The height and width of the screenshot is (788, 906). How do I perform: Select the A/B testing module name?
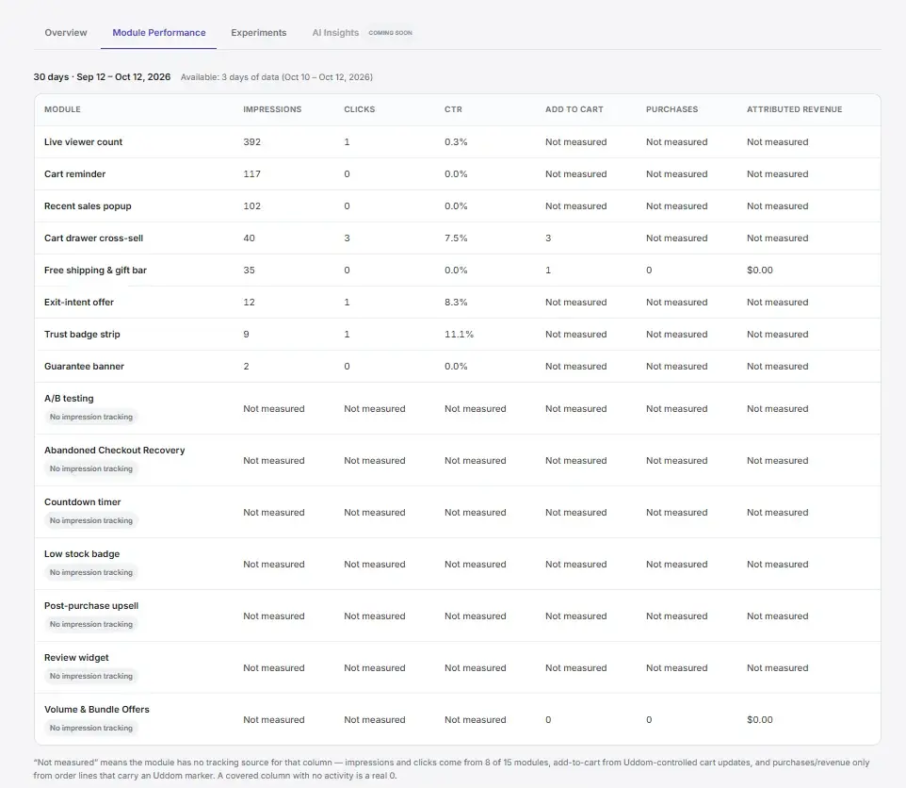69,399
